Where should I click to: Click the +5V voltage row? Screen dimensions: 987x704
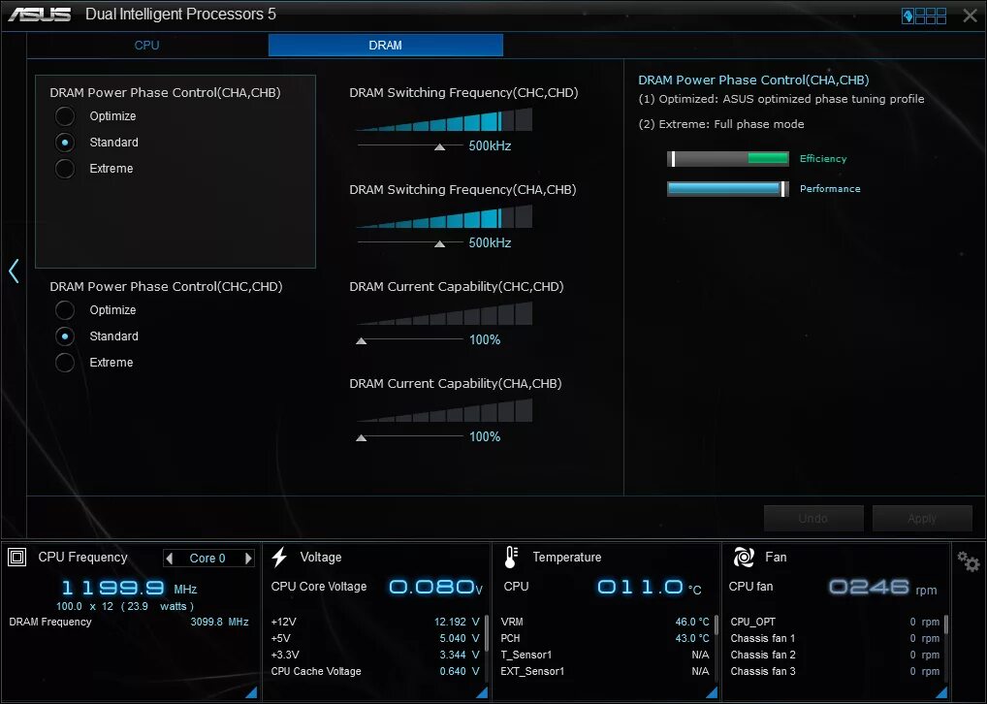click(375, 638)
